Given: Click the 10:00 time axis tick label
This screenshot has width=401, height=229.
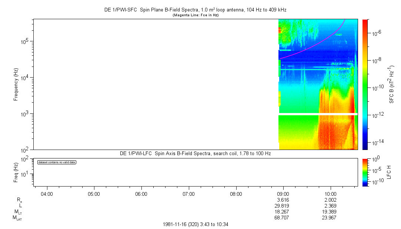Looking at the screenshot, I should [331, 194].
